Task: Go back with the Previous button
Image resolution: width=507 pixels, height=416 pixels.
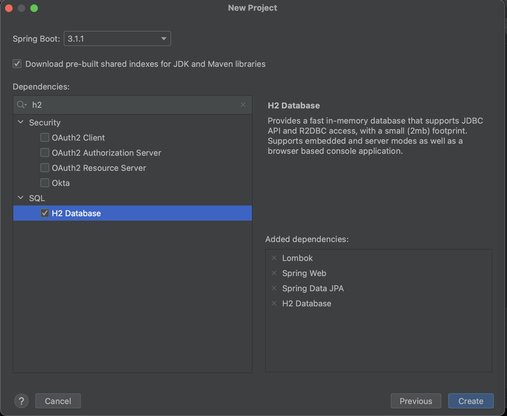Action: [416, 401]
